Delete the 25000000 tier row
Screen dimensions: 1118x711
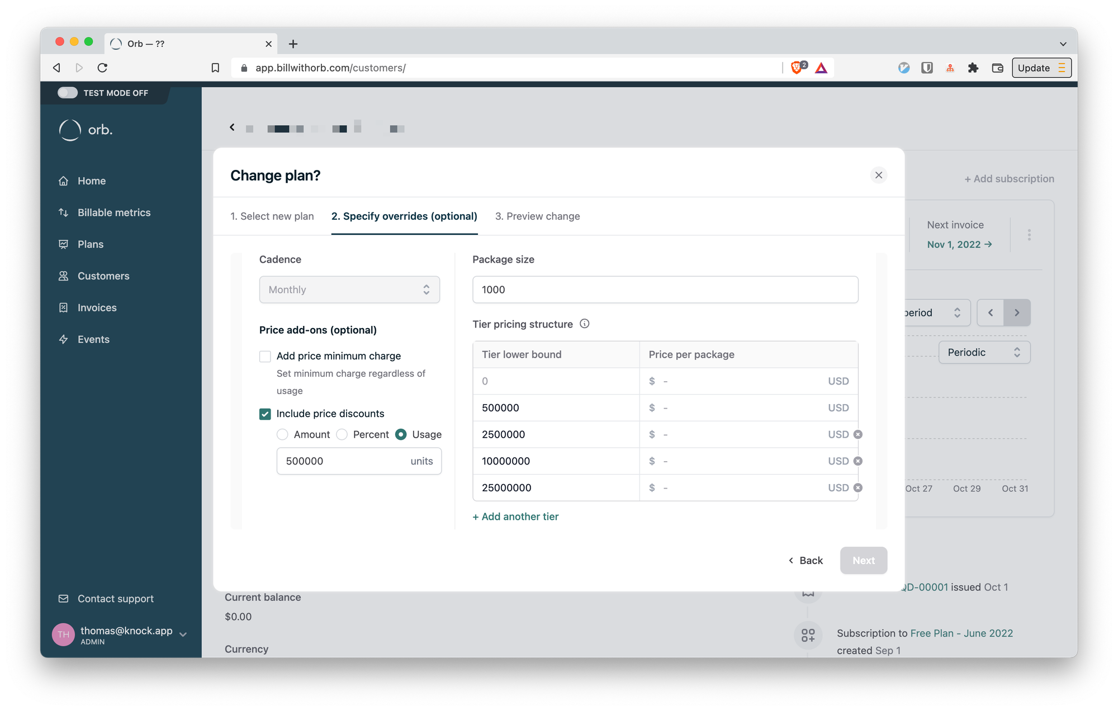[x=858, y=487]
